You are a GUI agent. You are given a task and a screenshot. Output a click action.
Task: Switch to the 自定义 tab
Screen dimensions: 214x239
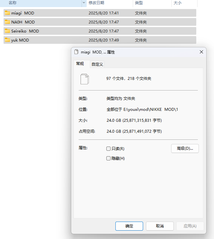[x=97, y=64]
